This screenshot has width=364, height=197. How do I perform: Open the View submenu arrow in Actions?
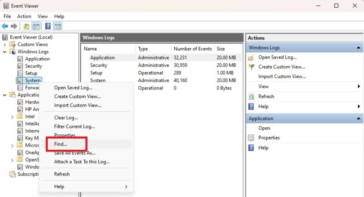[x=359, y=86]
